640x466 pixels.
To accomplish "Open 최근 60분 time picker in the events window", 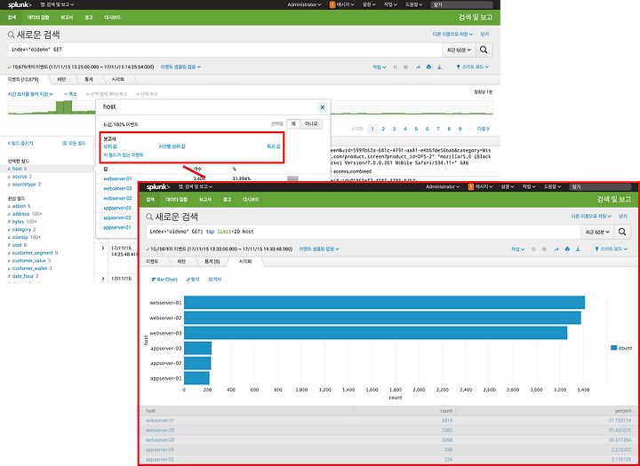I will pos(459,50).
